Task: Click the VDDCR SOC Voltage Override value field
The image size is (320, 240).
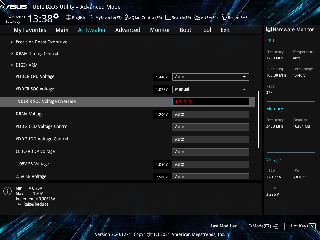Action: 211,102
